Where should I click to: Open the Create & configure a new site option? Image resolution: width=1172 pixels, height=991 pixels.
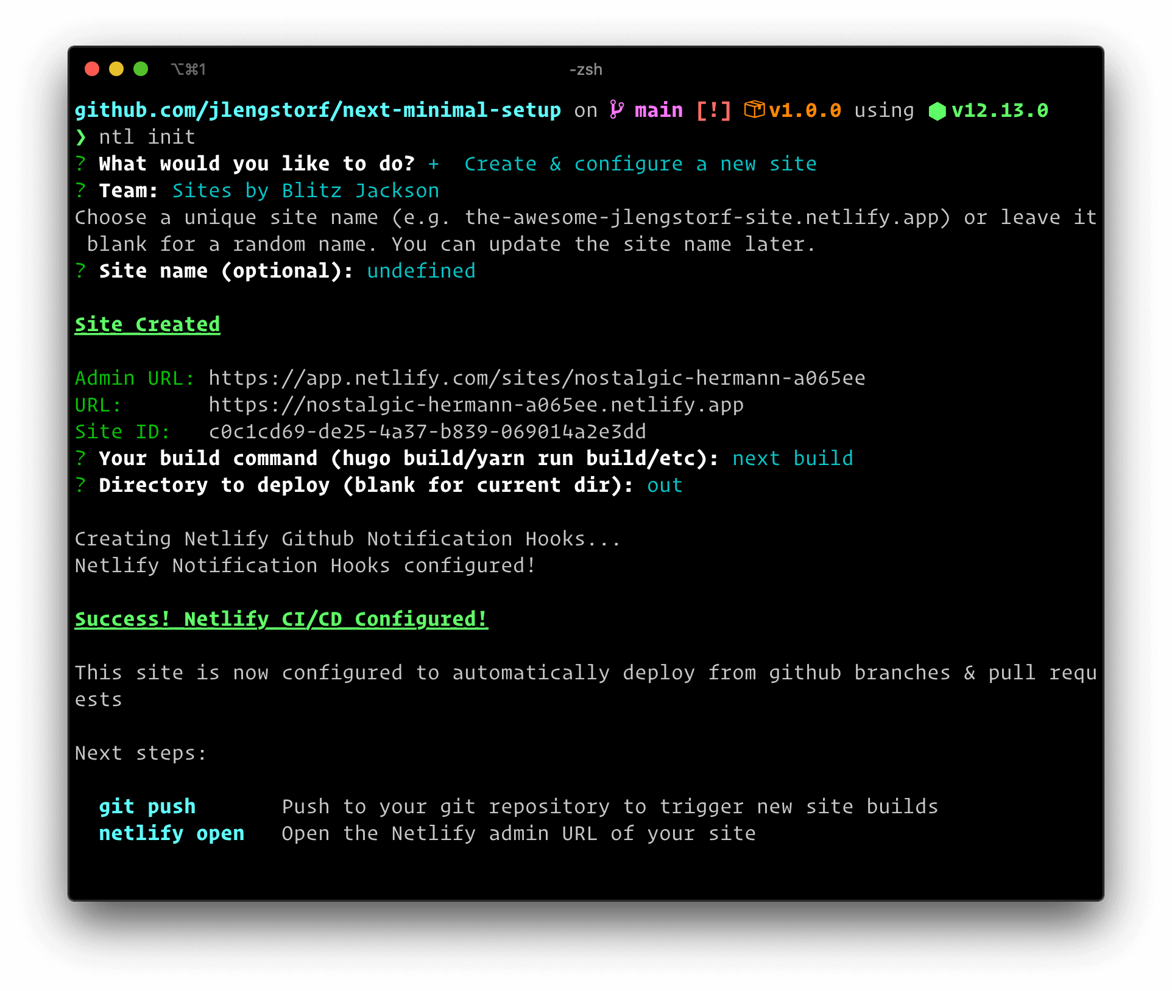(641, 163)
